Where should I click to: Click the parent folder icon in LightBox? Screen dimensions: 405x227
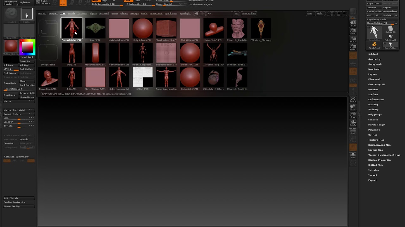[x=48, y=28]
